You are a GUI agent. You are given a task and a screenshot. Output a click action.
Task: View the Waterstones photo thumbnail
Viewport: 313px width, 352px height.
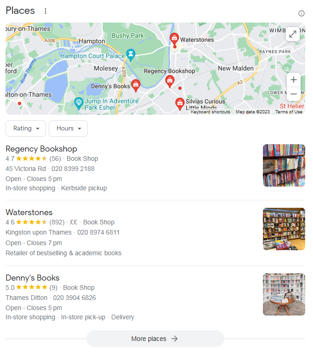point(284,229)
